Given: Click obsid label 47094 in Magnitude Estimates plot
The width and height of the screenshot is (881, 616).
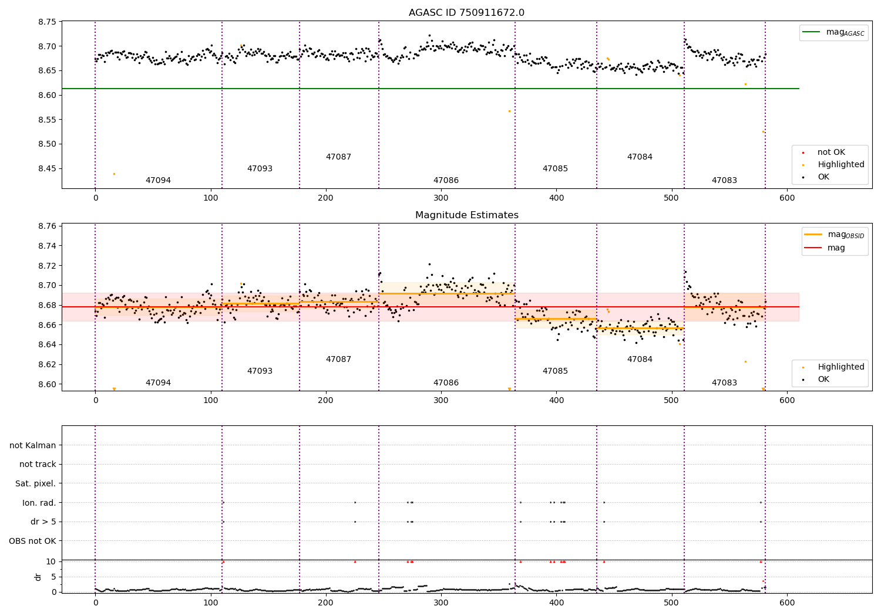Looking at the screenshot, I should [158, 383].
